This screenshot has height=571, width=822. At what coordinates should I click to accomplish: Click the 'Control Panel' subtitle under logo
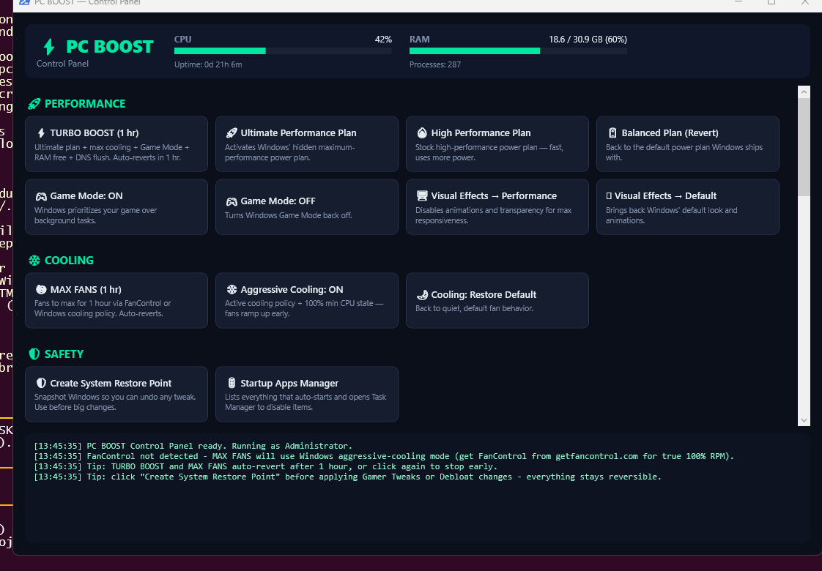tap(62, 64)
